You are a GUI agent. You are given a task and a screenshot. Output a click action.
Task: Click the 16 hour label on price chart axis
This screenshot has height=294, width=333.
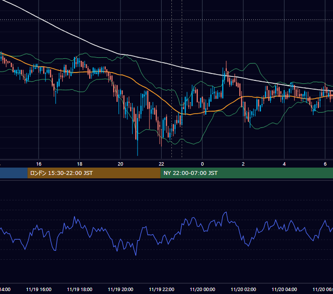point(39,164)
